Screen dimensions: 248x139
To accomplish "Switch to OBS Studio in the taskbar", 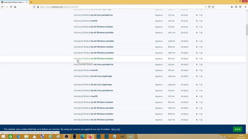I will coord(66,136).
